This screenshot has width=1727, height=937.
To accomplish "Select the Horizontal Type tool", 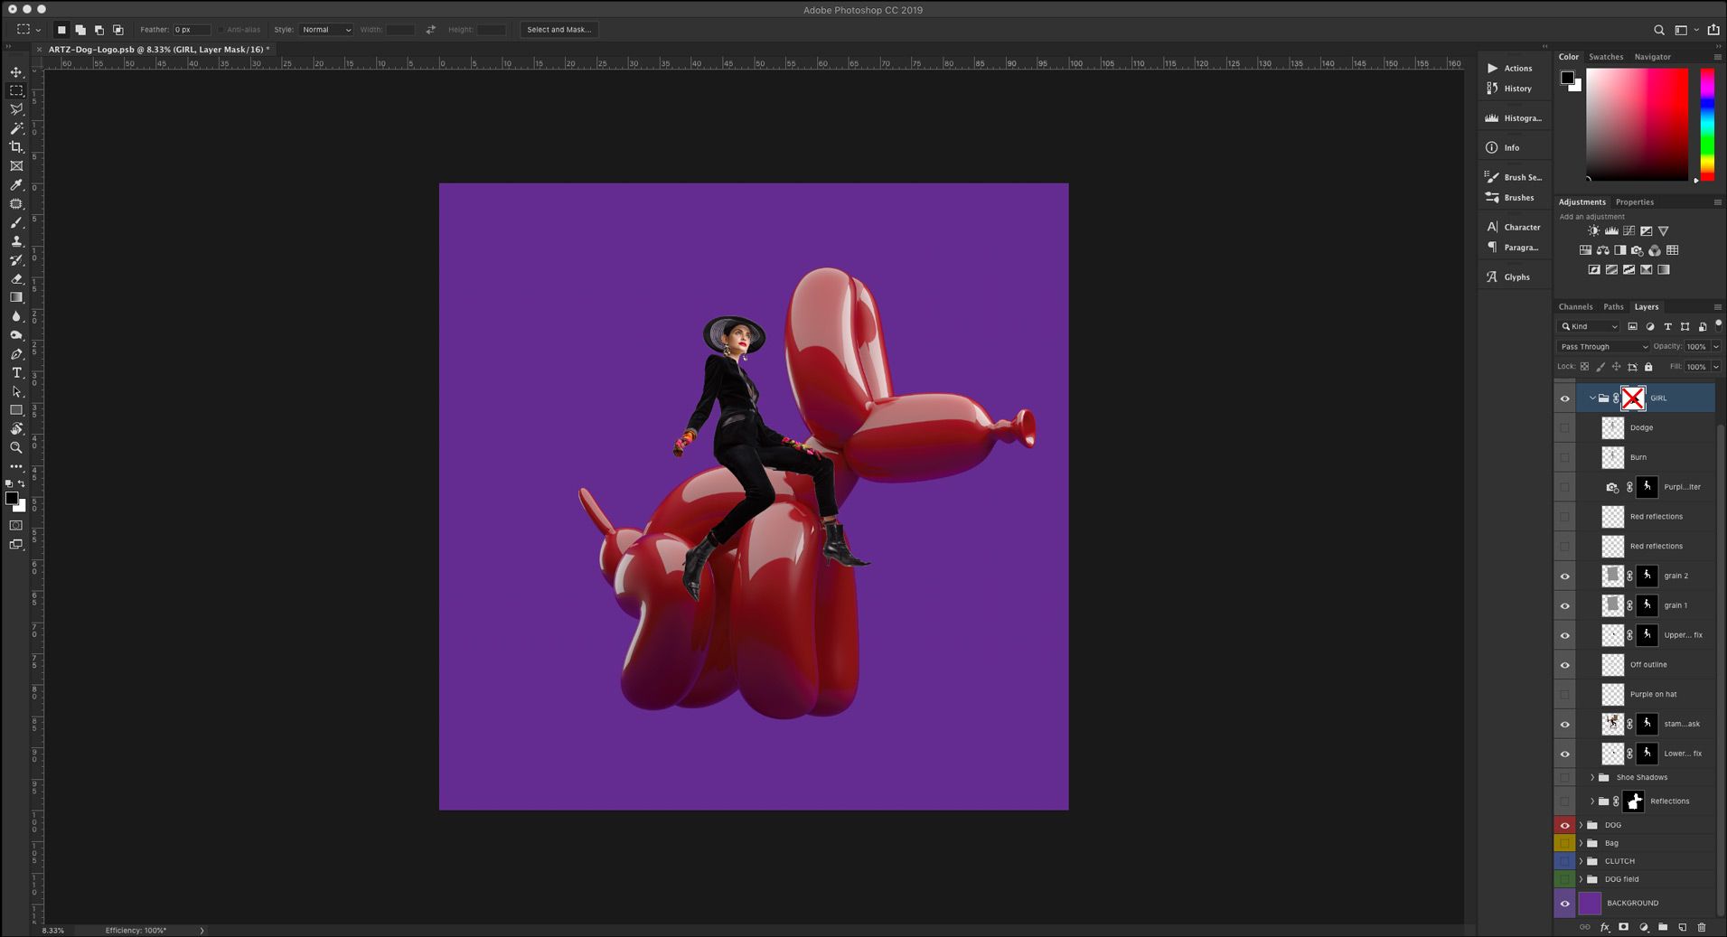I will click(x=16, y=372).
